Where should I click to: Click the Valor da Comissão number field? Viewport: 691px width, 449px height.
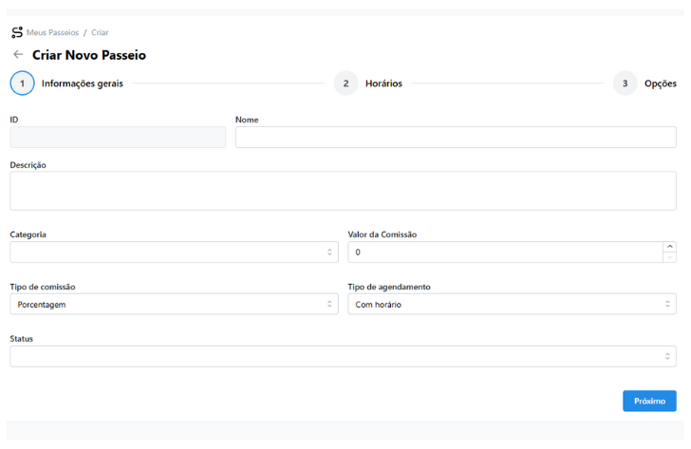503,253
